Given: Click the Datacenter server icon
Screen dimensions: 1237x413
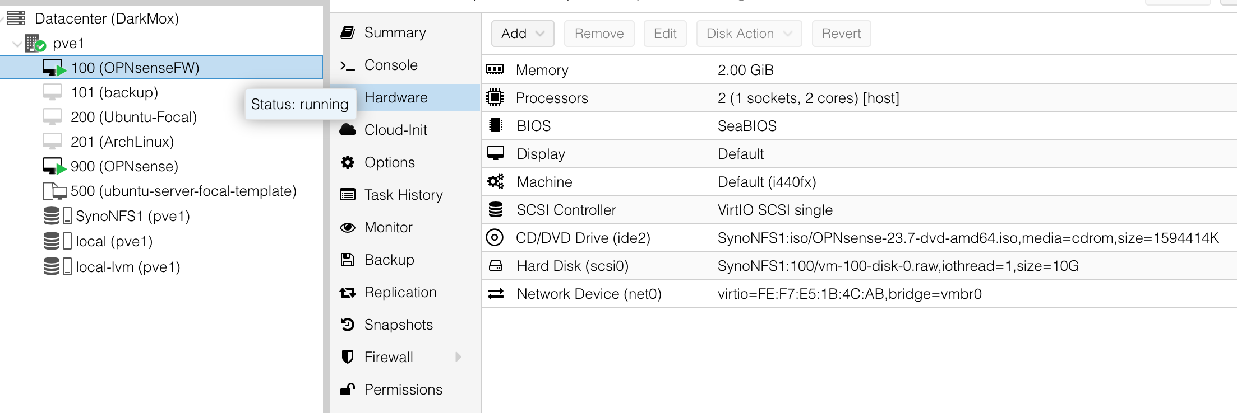Looking at the screenshot, I should 16,18.
